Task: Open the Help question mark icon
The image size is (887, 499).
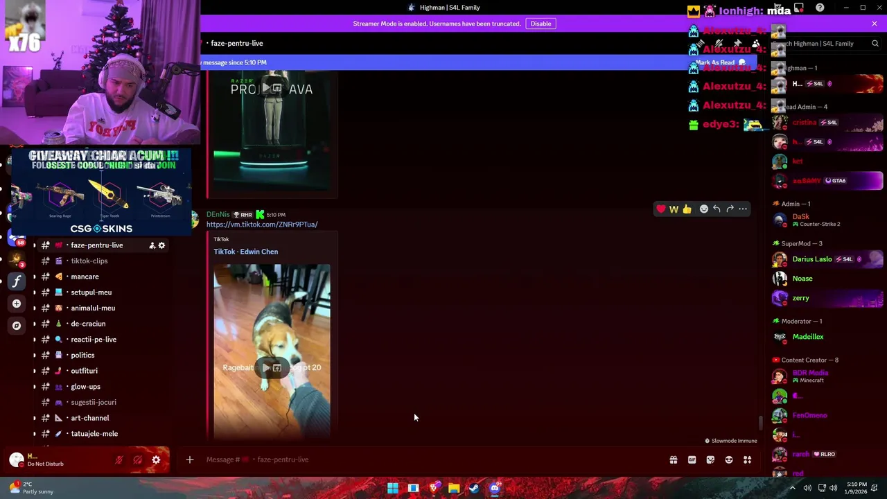Action: (x=820, y=8)
